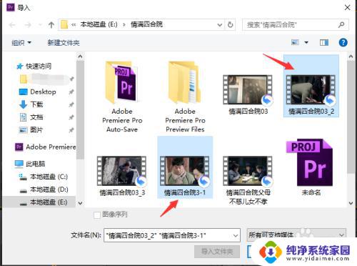Open help with the question mark icon

click(x=343, y=43)
